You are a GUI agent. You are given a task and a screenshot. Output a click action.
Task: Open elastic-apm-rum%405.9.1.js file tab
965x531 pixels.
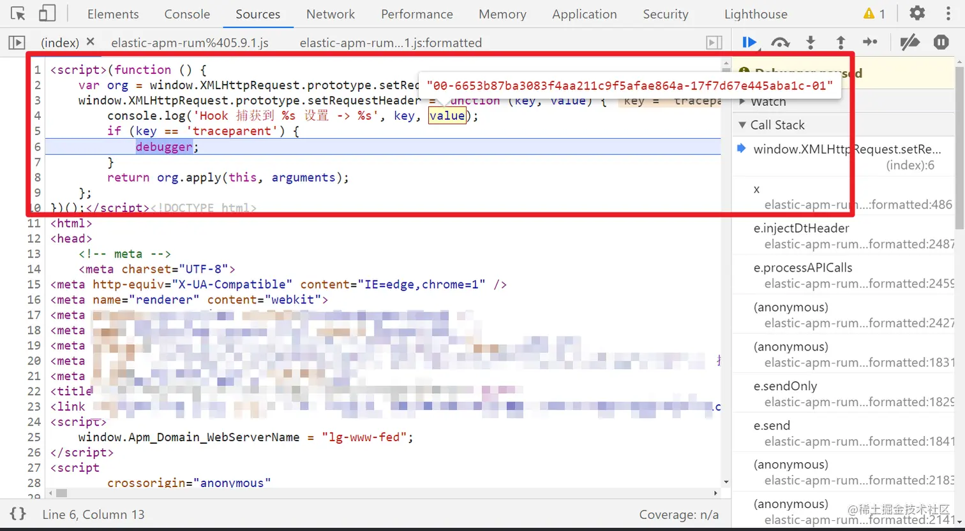pos(190,43)
